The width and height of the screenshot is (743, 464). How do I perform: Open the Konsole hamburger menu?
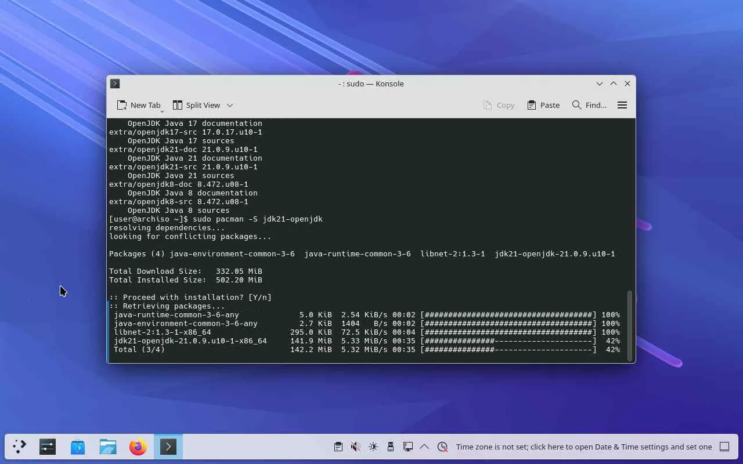point(622,105)
